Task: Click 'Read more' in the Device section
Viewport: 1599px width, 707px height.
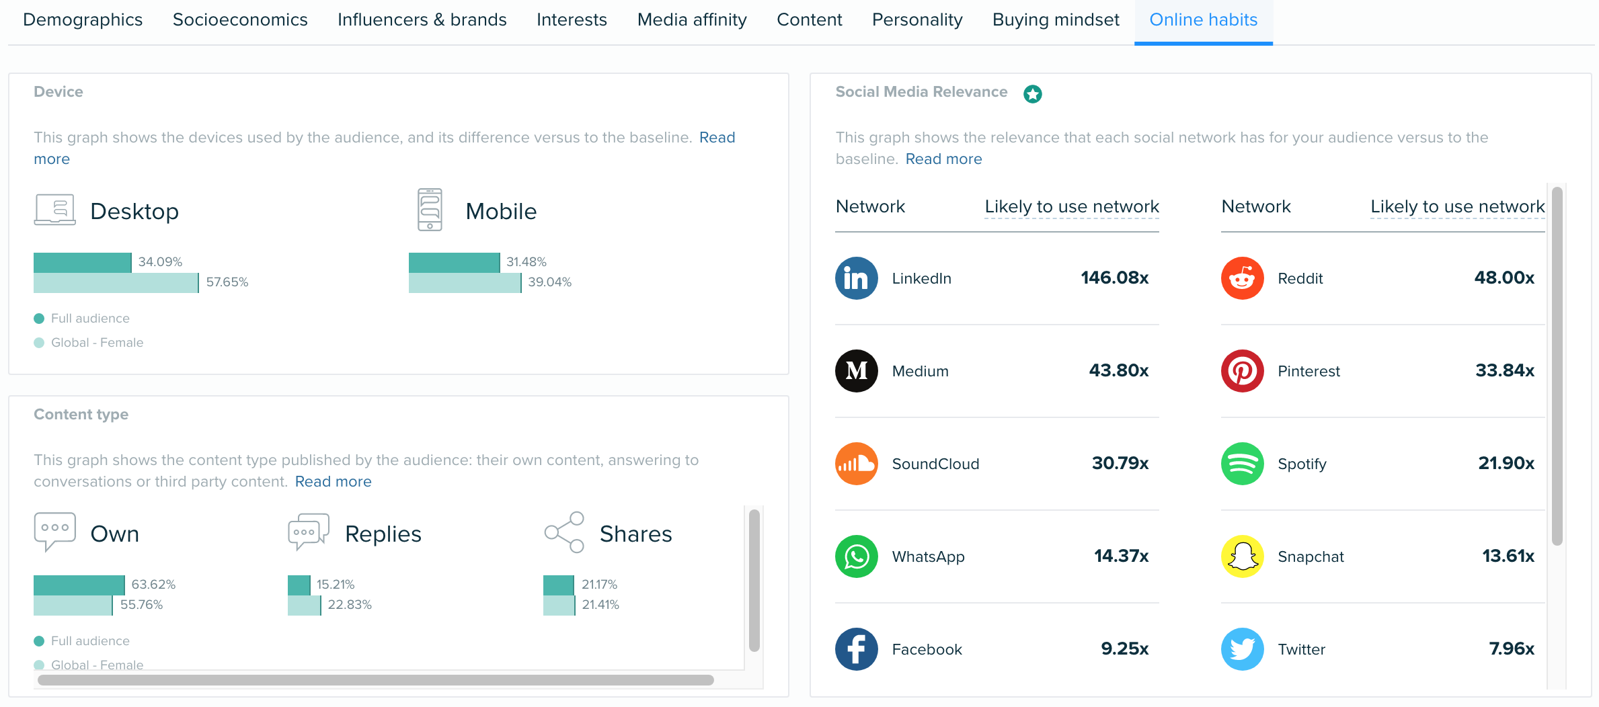Action: 717,137
